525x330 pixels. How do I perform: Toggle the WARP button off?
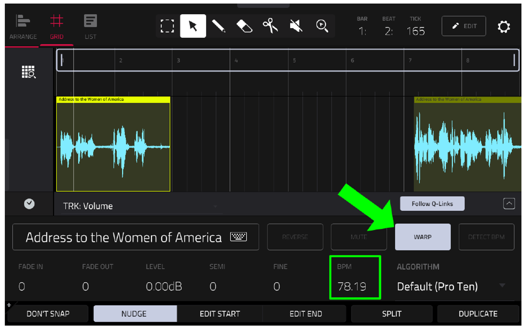pyautogui.click(x=423, y=237)
